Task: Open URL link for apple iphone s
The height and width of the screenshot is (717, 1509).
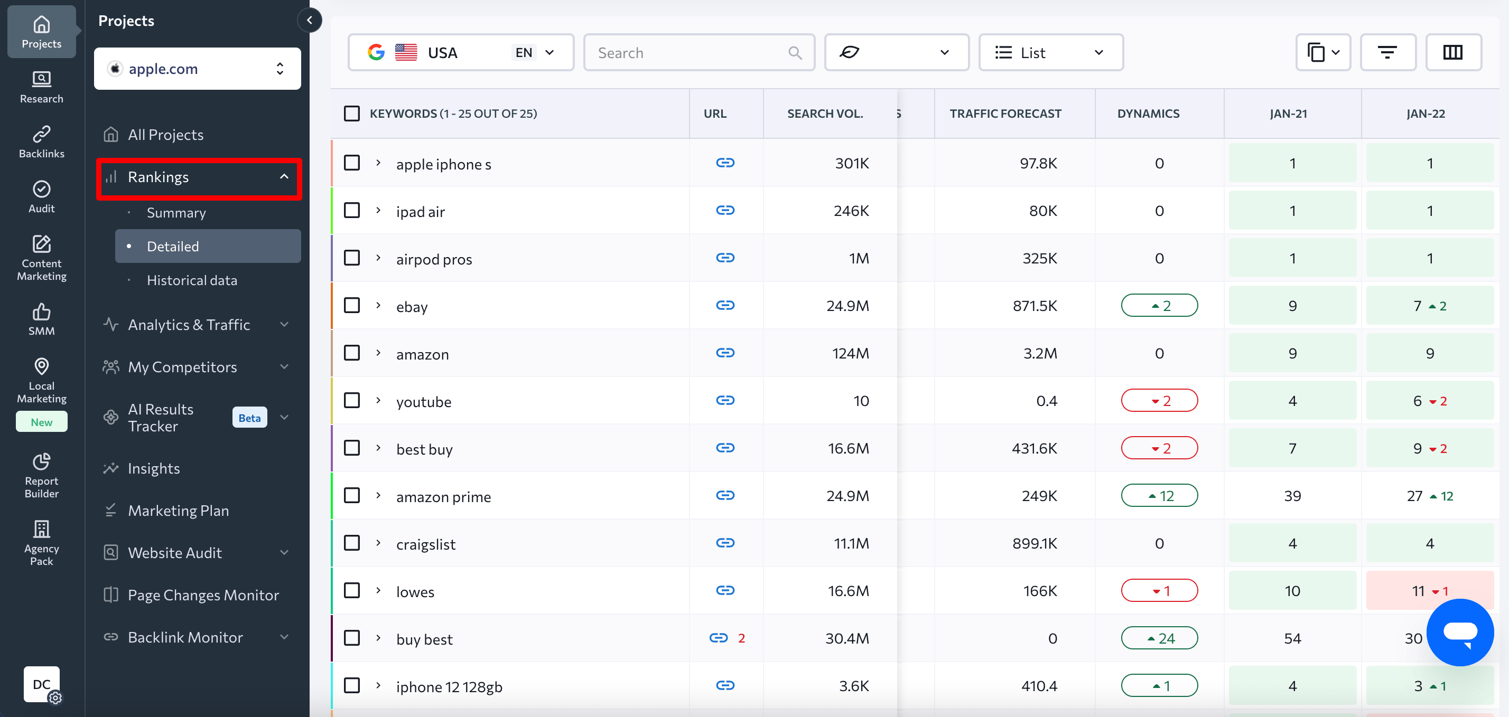Action: coord(724,163)
